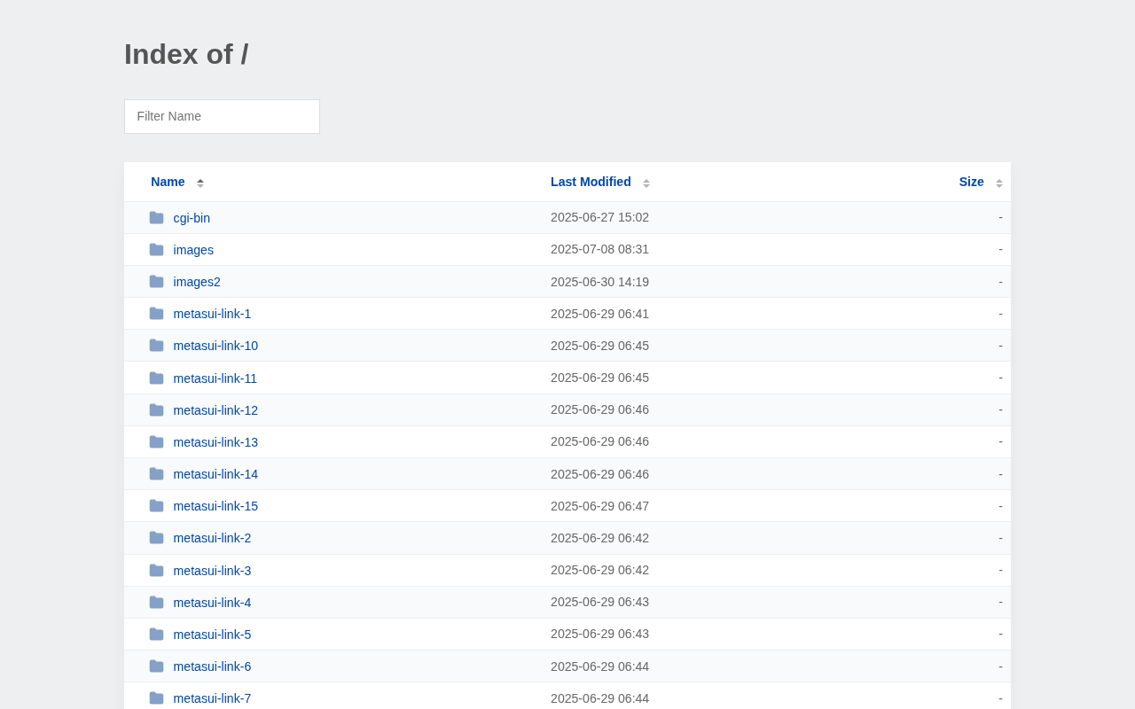The image size is (1135, 709).
Task: Open the metasui-link-15 folder link
Action: click(x=215, y=506)
